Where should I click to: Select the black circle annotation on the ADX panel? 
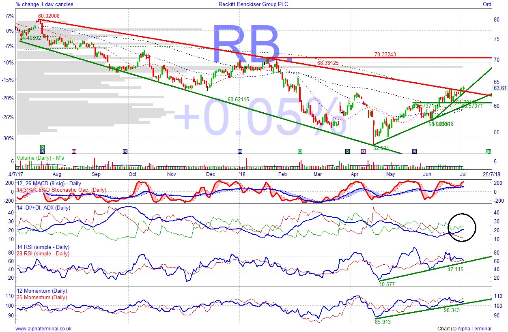[x=462, y=227]
